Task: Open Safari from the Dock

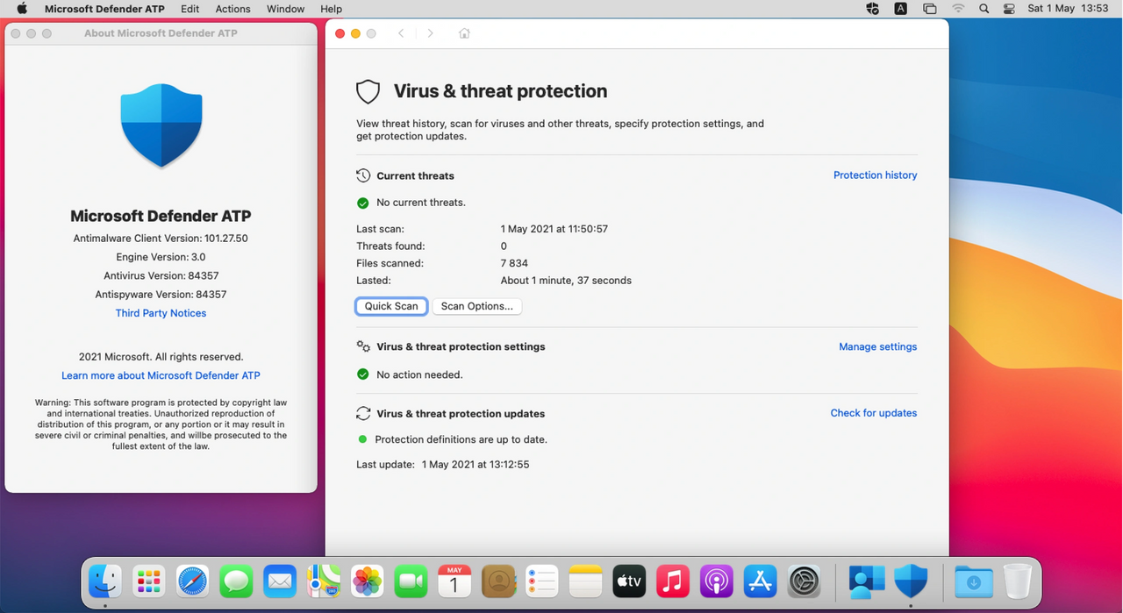Action: [x=192, y=581]
